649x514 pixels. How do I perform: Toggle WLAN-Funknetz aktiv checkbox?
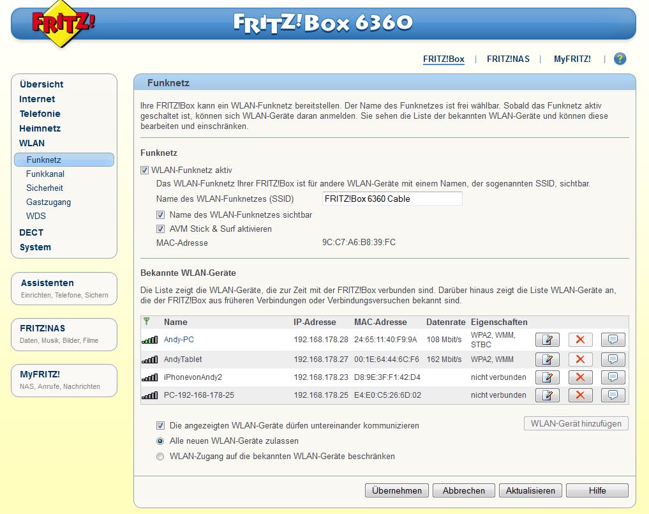144,170
